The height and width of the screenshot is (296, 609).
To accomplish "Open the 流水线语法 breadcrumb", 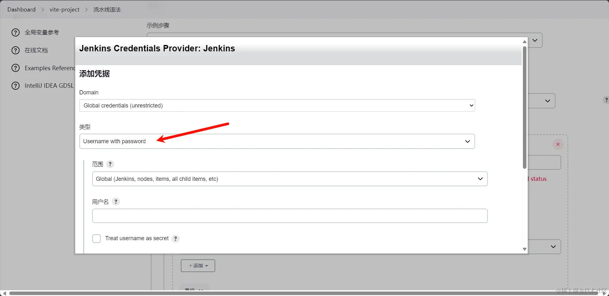I will click(107, 10).
